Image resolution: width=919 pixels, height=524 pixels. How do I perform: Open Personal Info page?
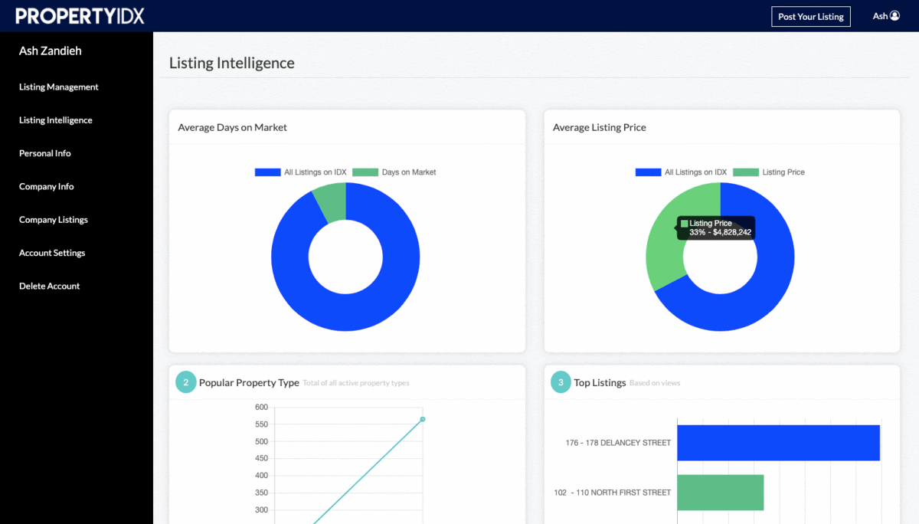[45, 153]
